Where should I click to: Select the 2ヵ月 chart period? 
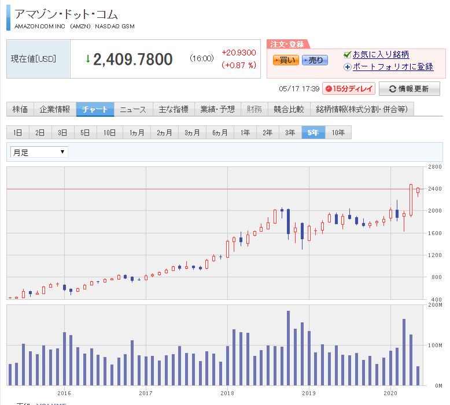tap(164, 132)
